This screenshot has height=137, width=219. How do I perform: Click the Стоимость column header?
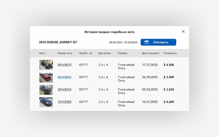[x=170, y=53]
